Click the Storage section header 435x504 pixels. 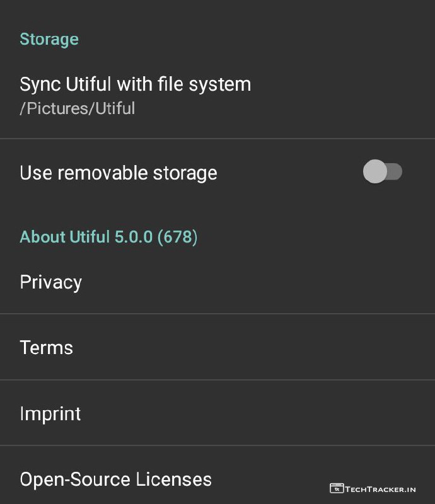click(49, 39)
